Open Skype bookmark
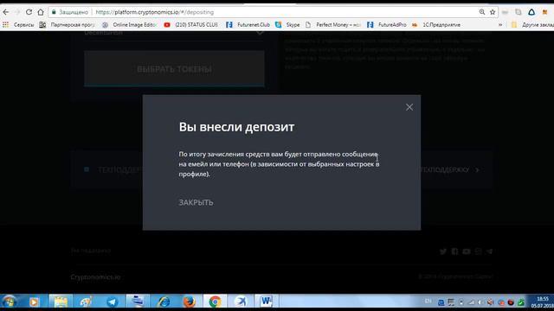 pyautogui.click(x=287, y=25)
